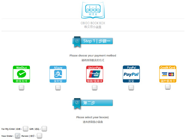
Task: Uncheck the New Order checkbox
Action: (x=17, y=136)
